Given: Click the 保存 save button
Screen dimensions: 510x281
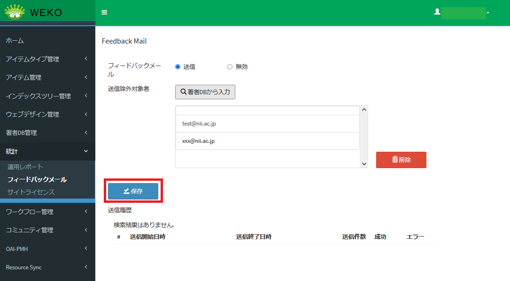Looking at the screenshot, I should click(133, 191).
